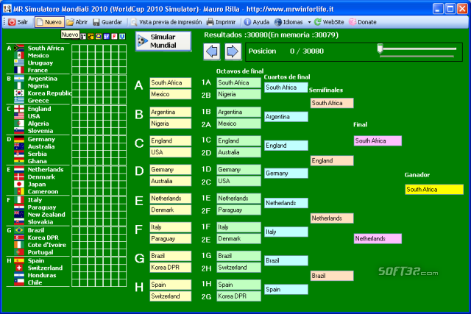Click the Cuartos de final Argentina box
Image resolution: width=471 pixels, height=314 pixels.
coord(286,117)
